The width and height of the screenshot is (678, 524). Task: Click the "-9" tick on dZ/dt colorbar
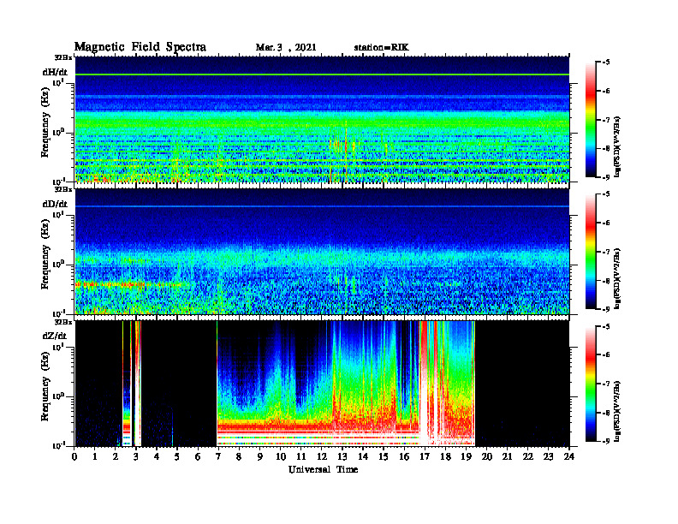coord(604,441)
